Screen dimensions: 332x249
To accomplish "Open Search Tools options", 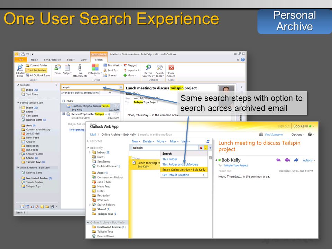I will coord(160,71).
